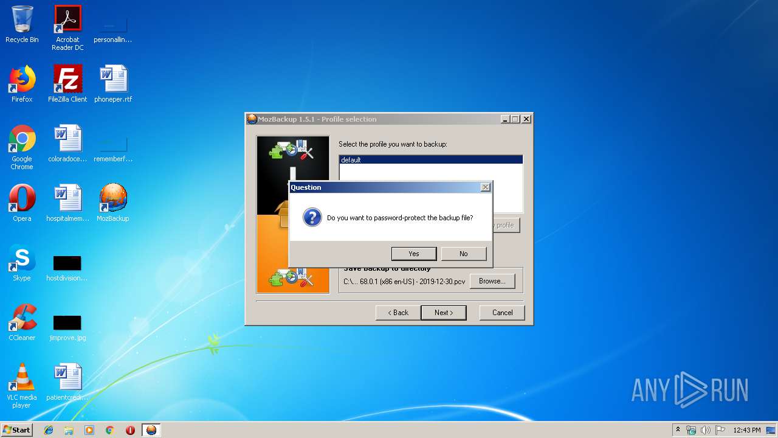Viewport: 778px width, 438px height.
Task: Launch the Opera desktop shortcut
Action: pyautogui.click(x=22, y=203)
